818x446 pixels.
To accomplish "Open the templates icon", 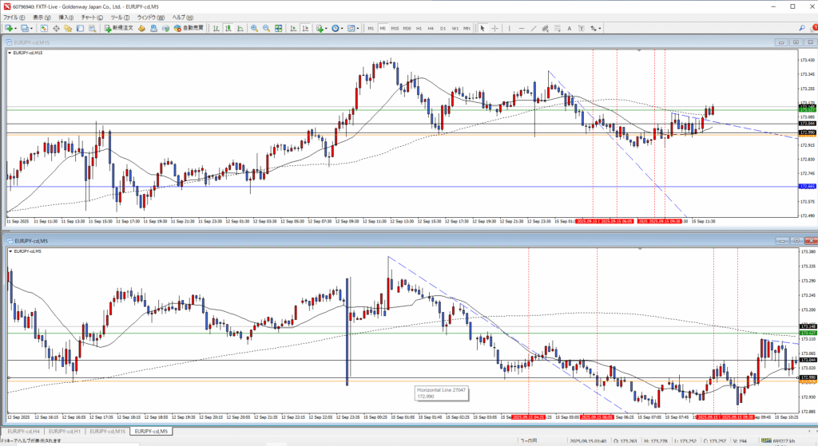I will [351, 28].
